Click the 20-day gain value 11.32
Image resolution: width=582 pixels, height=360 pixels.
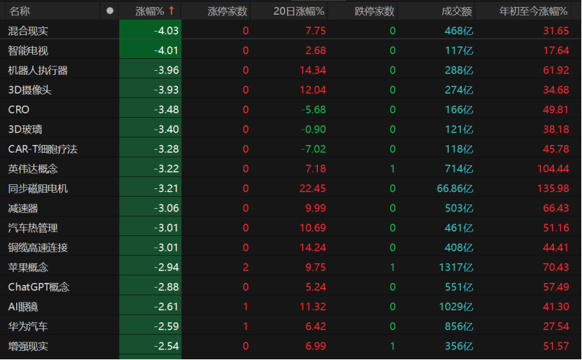click(313, 307)
